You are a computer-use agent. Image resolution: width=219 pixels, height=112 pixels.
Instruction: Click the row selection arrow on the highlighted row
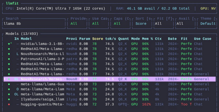[4, 79]
